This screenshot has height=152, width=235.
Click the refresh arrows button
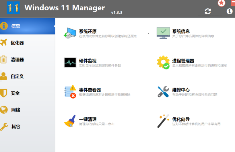coord(208,11)
